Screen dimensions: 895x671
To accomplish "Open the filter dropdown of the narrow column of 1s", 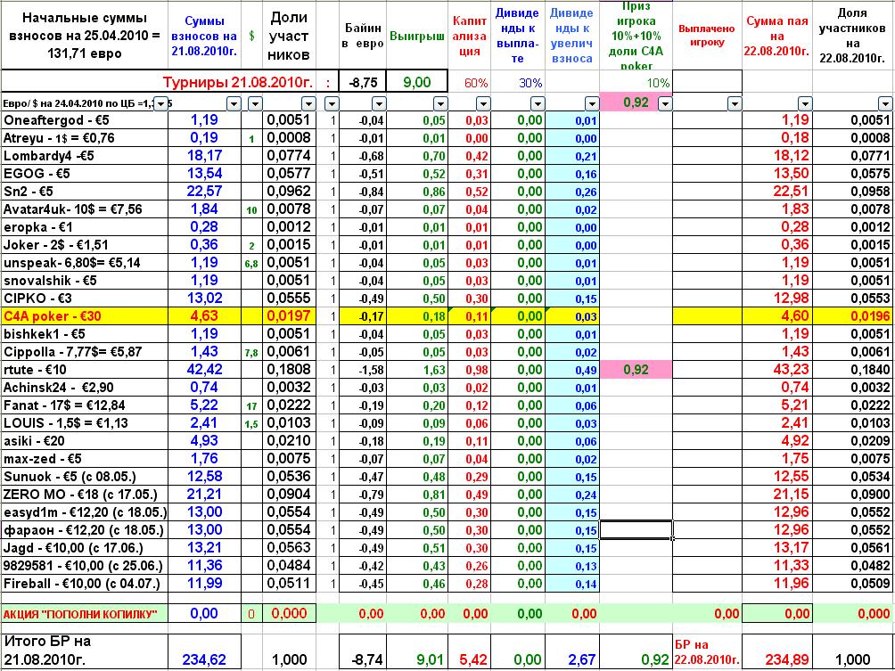I will click(x=332, y=104).
